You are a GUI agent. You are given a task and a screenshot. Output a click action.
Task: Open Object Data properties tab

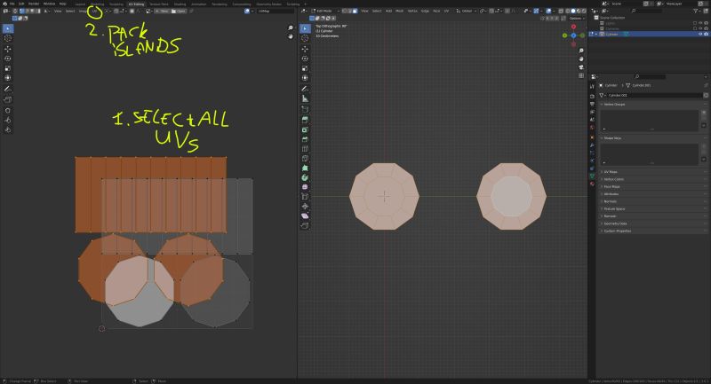click(x=592, y=176)
